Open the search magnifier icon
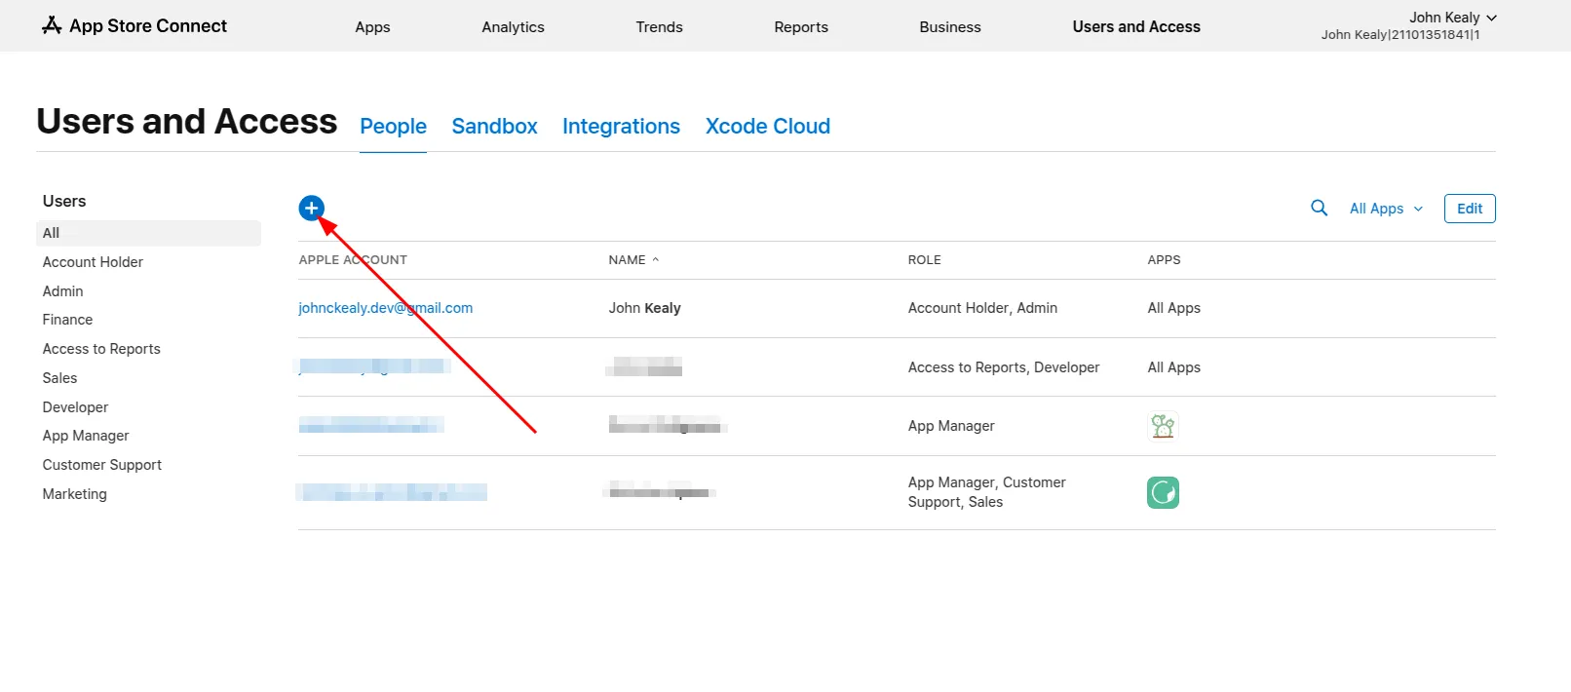 point(1319,208)
